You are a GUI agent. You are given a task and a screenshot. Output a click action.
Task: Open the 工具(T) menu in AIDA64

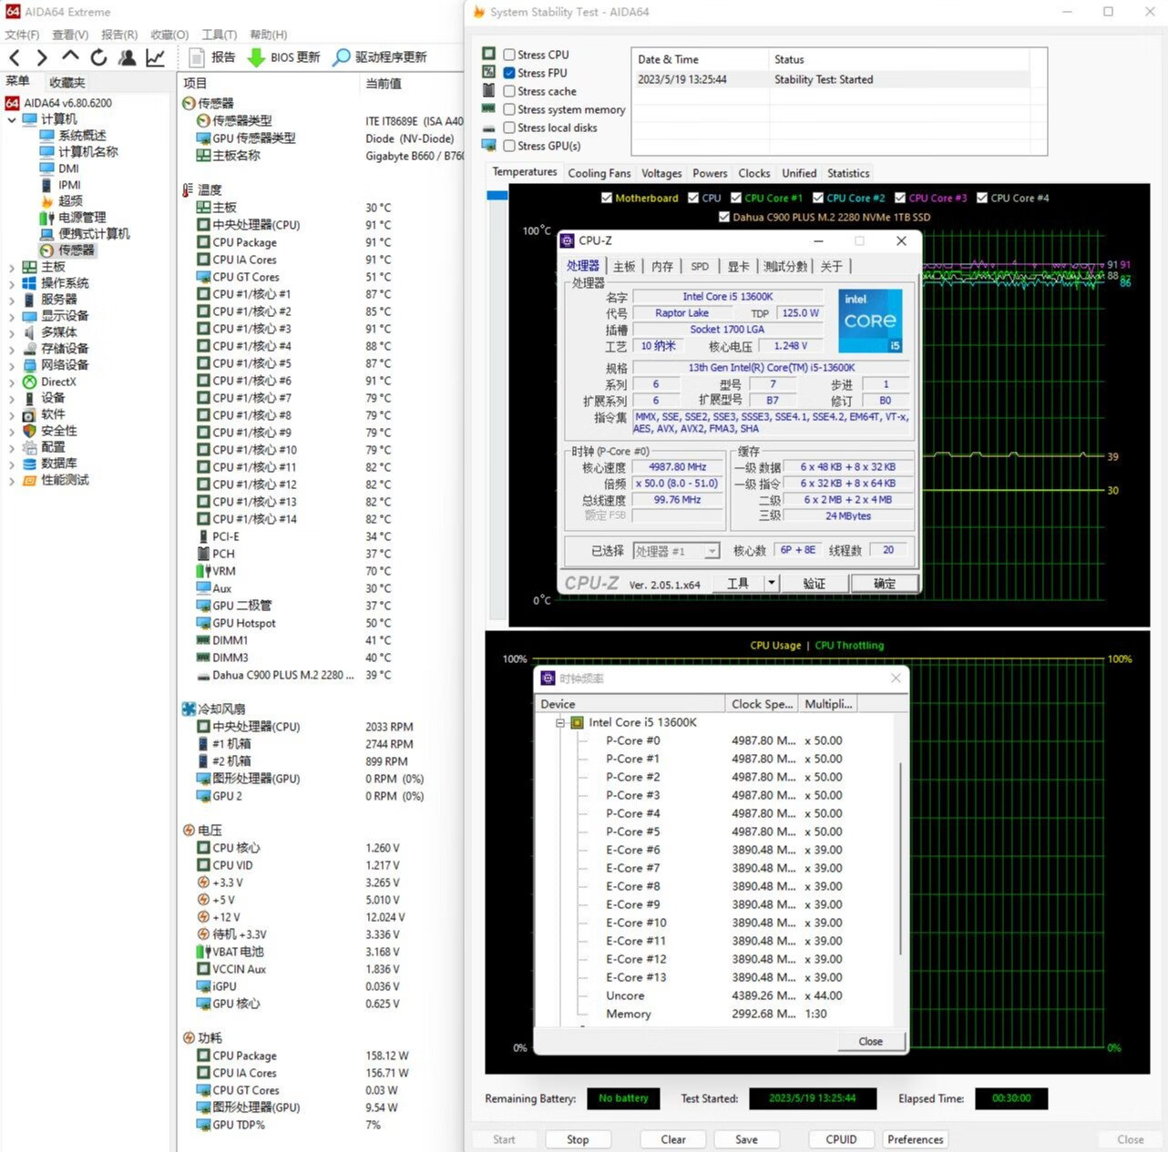[219, 35]
